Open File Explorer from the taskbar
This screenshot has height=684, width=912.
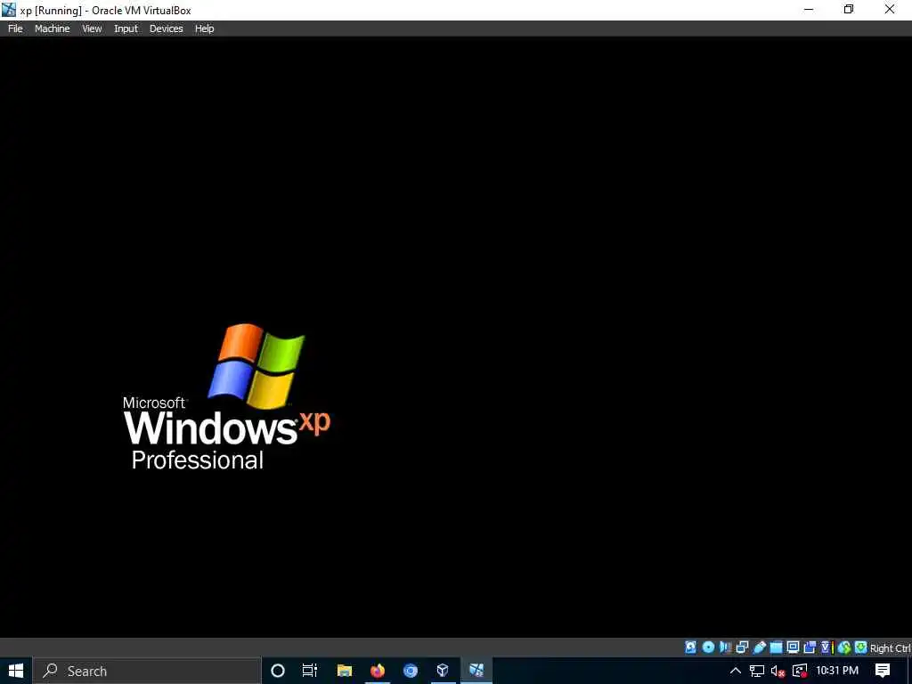click(x=345, y=671)
